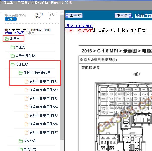Open 保险丝 继电器信息2 page

tap(44, 90)
